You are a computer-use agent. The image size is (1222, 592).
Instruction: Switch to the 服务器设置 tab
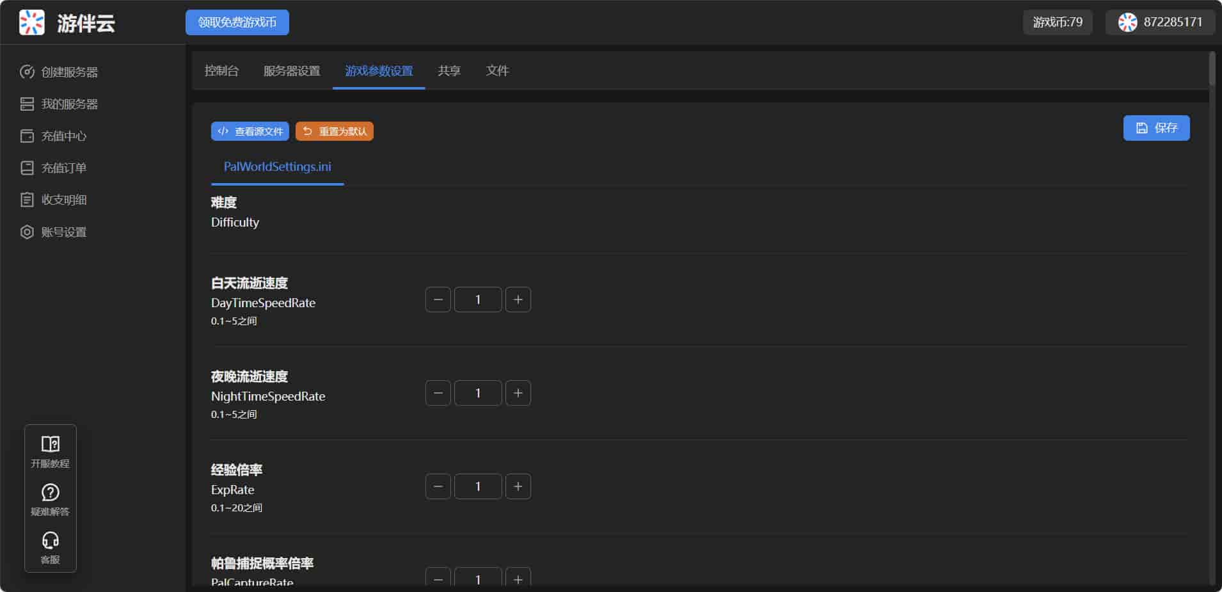pos(292,70)
